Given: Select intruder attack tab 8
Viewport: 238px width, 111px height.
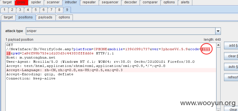Looking at the screenshot, I should (59, 10).
